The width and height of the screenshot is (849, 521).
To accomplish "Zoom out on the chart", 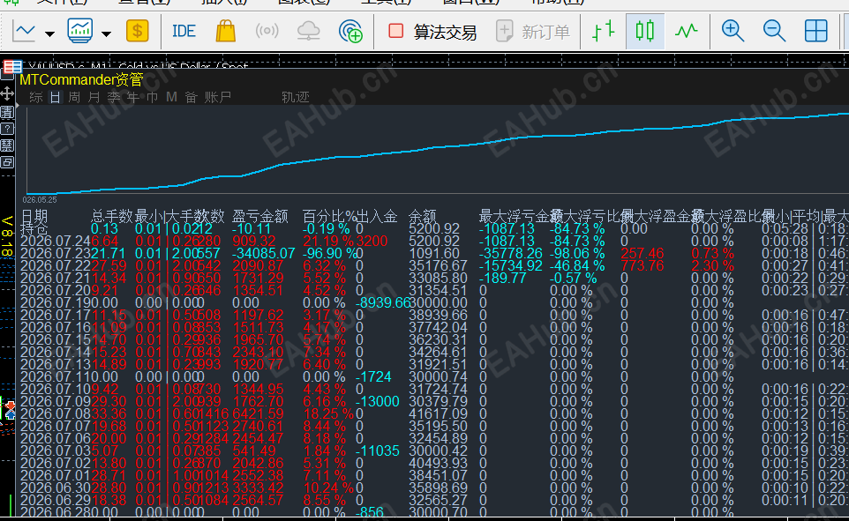I will coord(774,31).
